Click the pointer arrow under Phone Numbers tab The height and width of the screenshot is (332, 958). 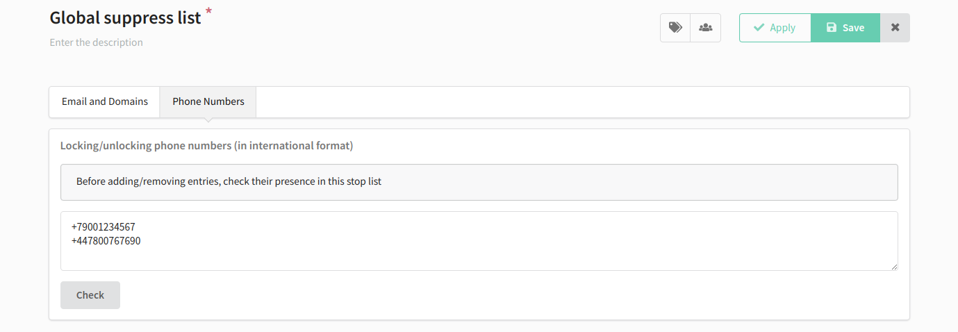[x=208, y=120]
